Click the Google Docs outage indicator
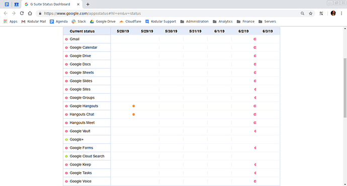The width and height of the screenshot is (347, 186). pos(255,64)
